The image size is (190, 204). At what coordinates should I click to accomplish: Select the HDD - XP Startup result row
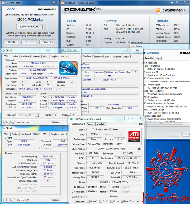161,69
